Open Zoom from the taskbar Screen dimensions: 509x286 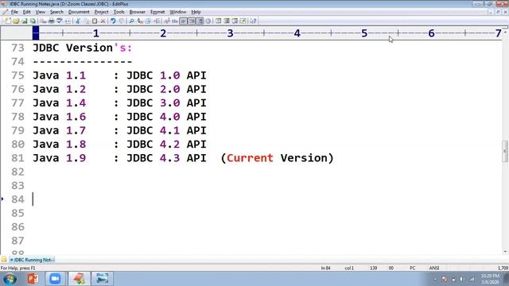55,279
